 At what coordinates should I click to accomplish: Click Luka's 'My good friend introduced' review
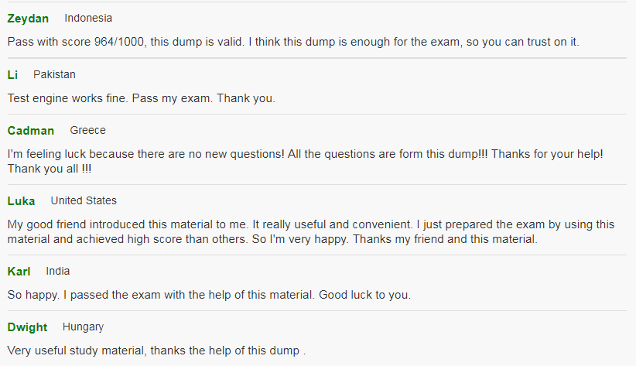tap(311, 231)
